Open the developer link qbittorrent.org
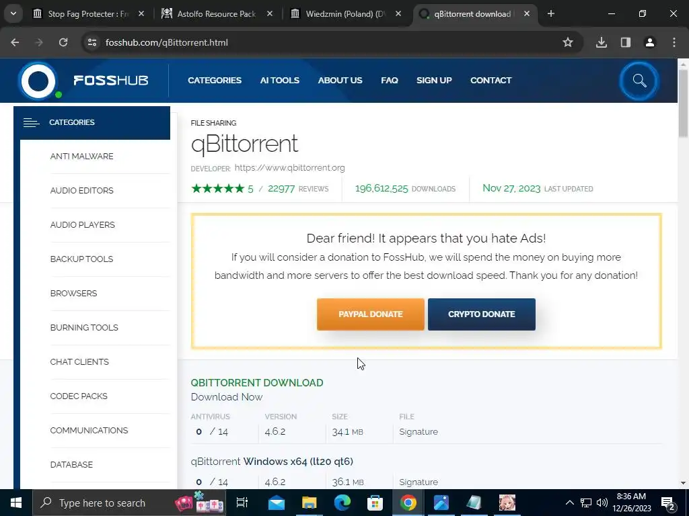The image size is (689, 516). click(x=289, y=167)
